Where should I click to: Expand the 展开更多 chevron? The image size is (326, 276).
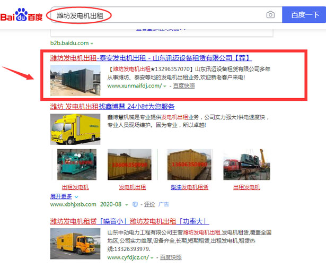click(x=76, y=197)
